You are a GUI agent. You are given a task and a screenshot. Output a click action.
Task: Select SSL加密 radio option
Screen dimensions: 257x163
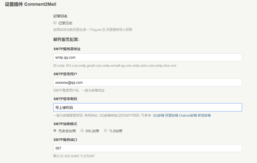[x=82, y=130]
